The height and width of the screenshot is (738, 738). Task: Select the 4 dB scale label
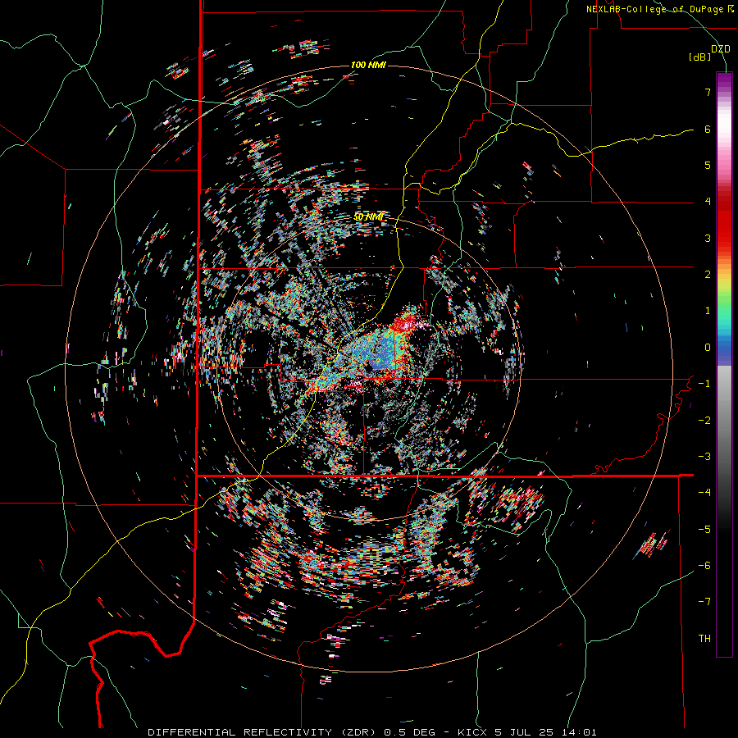tap(708, 202)
